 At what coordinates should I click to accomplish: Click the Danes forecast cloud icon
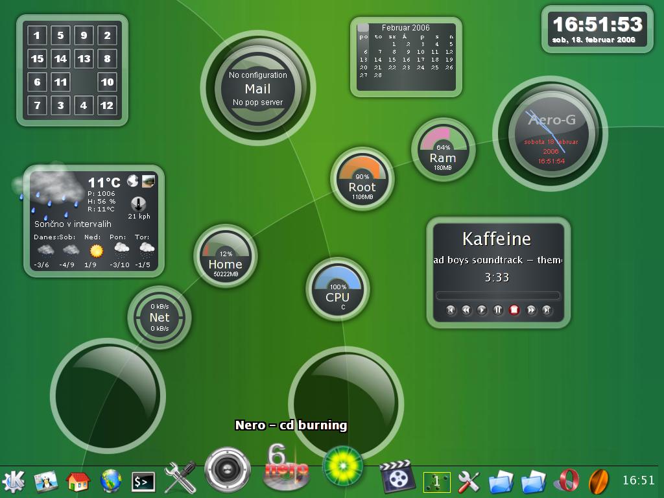(45, 250)
